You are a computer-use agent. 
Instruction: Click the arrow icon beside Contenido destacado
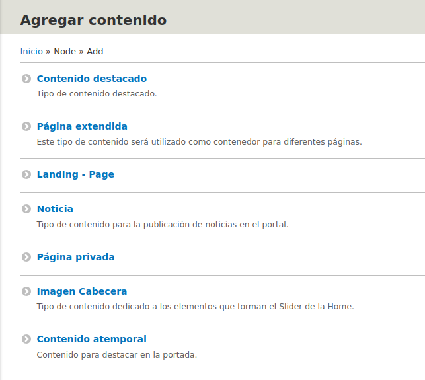coord(26,79)
